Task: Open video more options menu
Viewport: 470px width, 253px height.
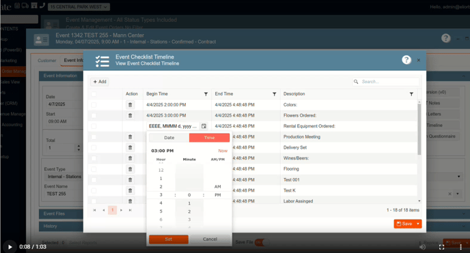Action: point(460,247)
